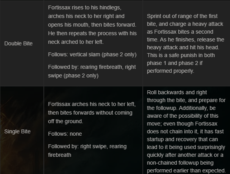Click the phrase 'This is a safe punish'
This screenshot has width=230, height=174.
click(x=173, y=55)
